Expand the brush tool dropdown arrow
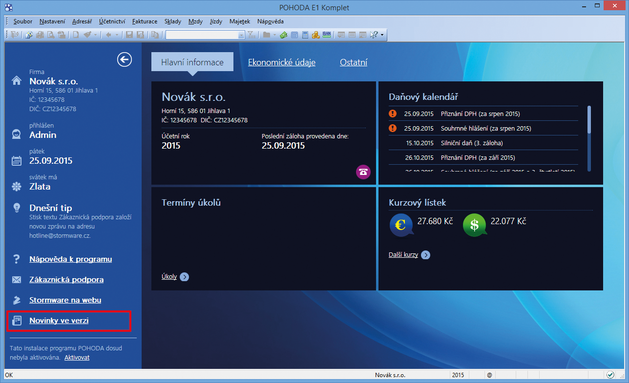 click(95, 35)
